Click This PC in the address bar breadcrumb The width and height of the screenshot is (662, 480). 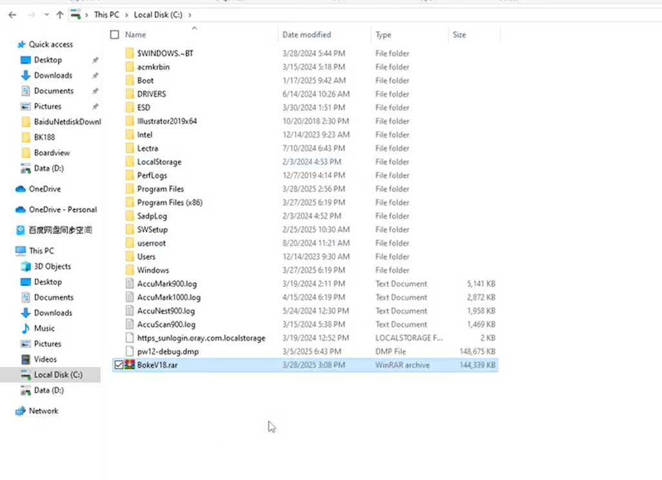[108, 15]
